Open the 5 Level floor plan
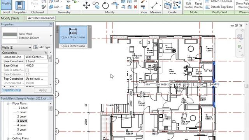 coord(22,129)
